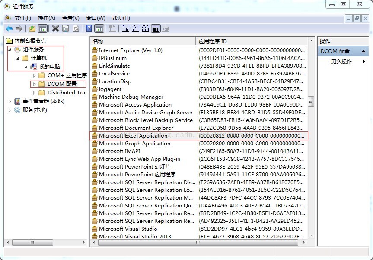Select Microsoft IMAPI list entry
Viewport: 373px width, 260px height.
click(199, 151)
